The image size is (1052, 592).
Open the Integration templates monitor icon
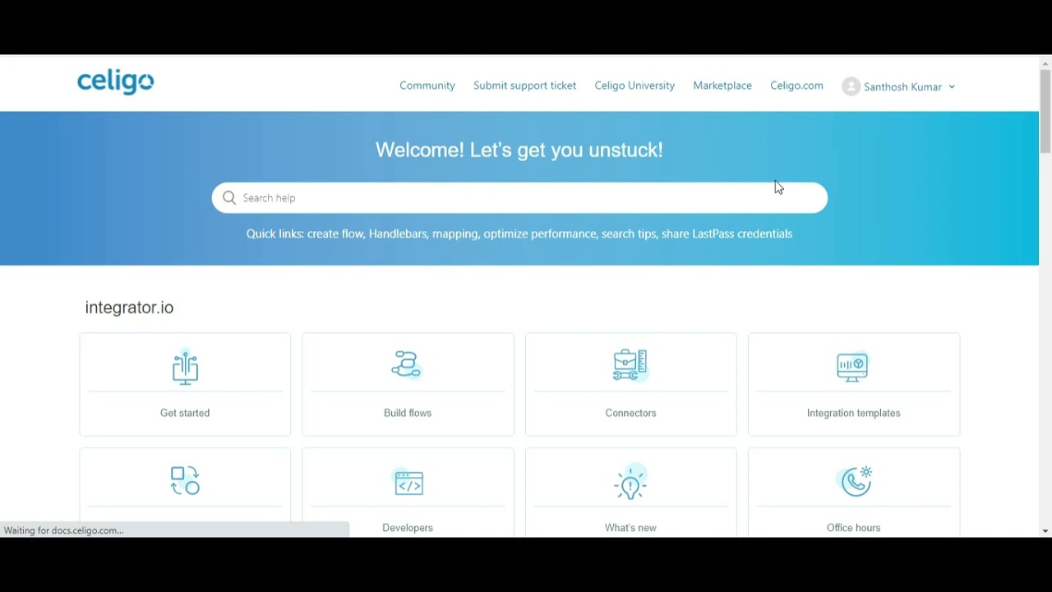853,366
